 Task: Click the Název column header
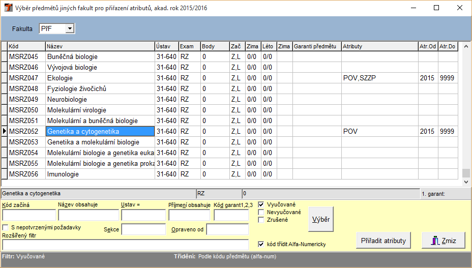[x=100, y=46]
